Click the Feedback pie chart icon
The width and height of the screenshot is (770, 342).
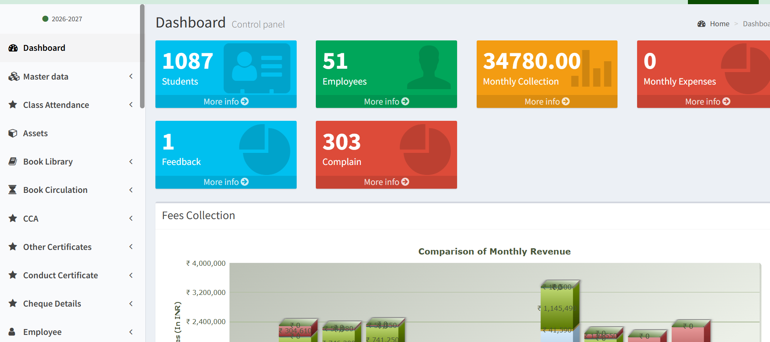[x=265, y=149]
